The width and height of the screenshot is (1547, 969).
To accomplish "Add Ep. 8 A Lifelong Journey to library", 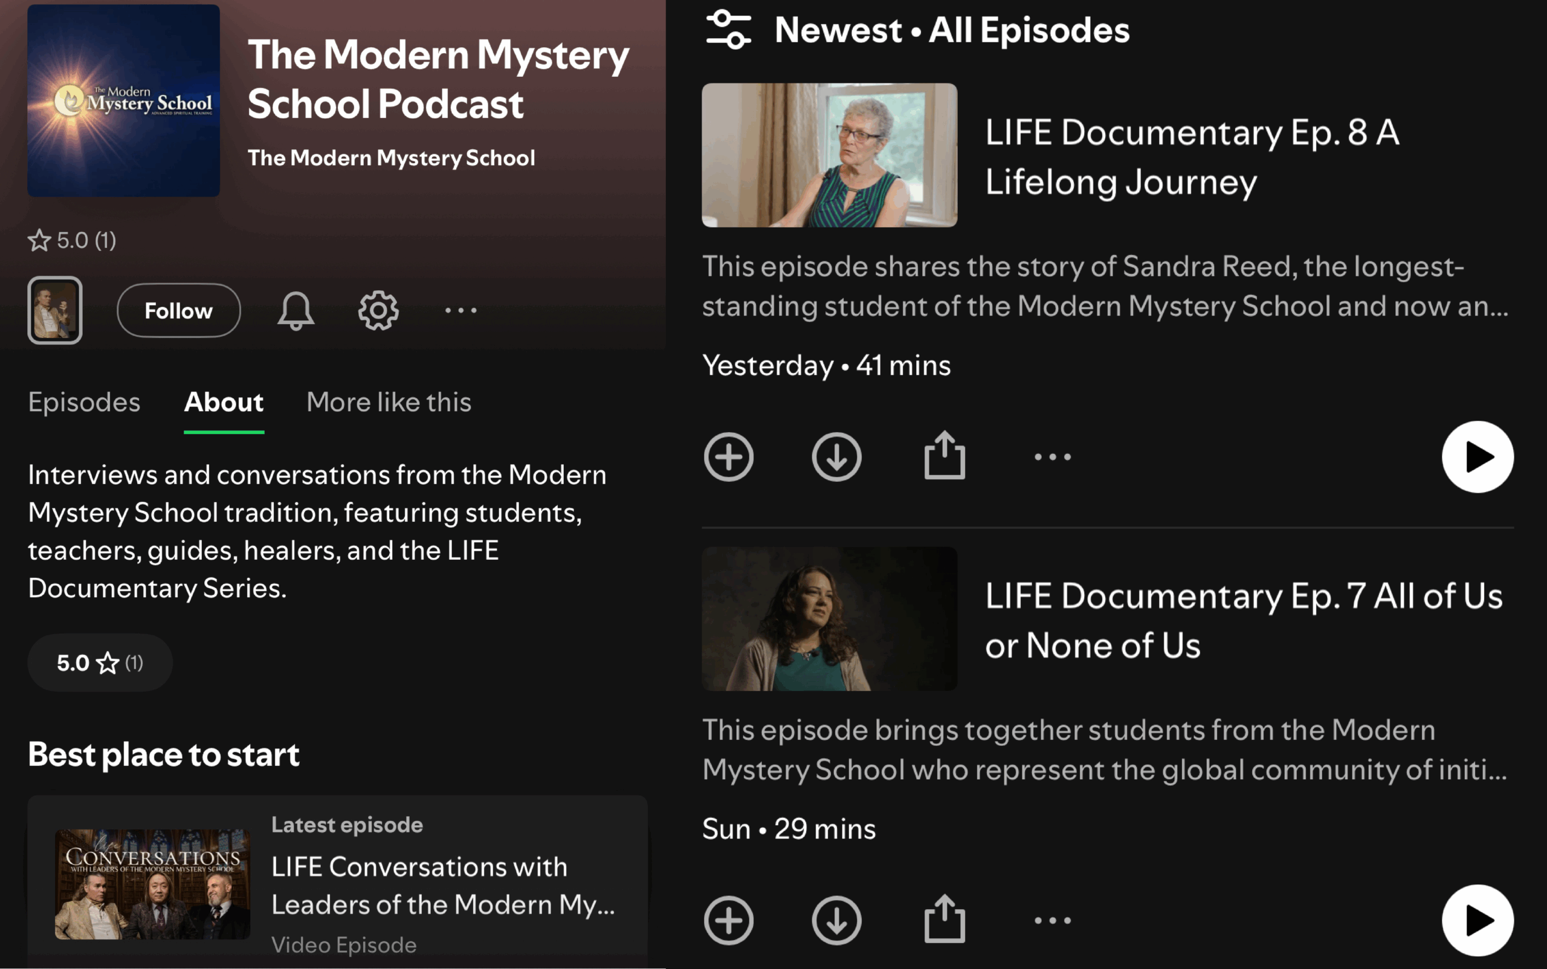I will (x=728, y=457).
